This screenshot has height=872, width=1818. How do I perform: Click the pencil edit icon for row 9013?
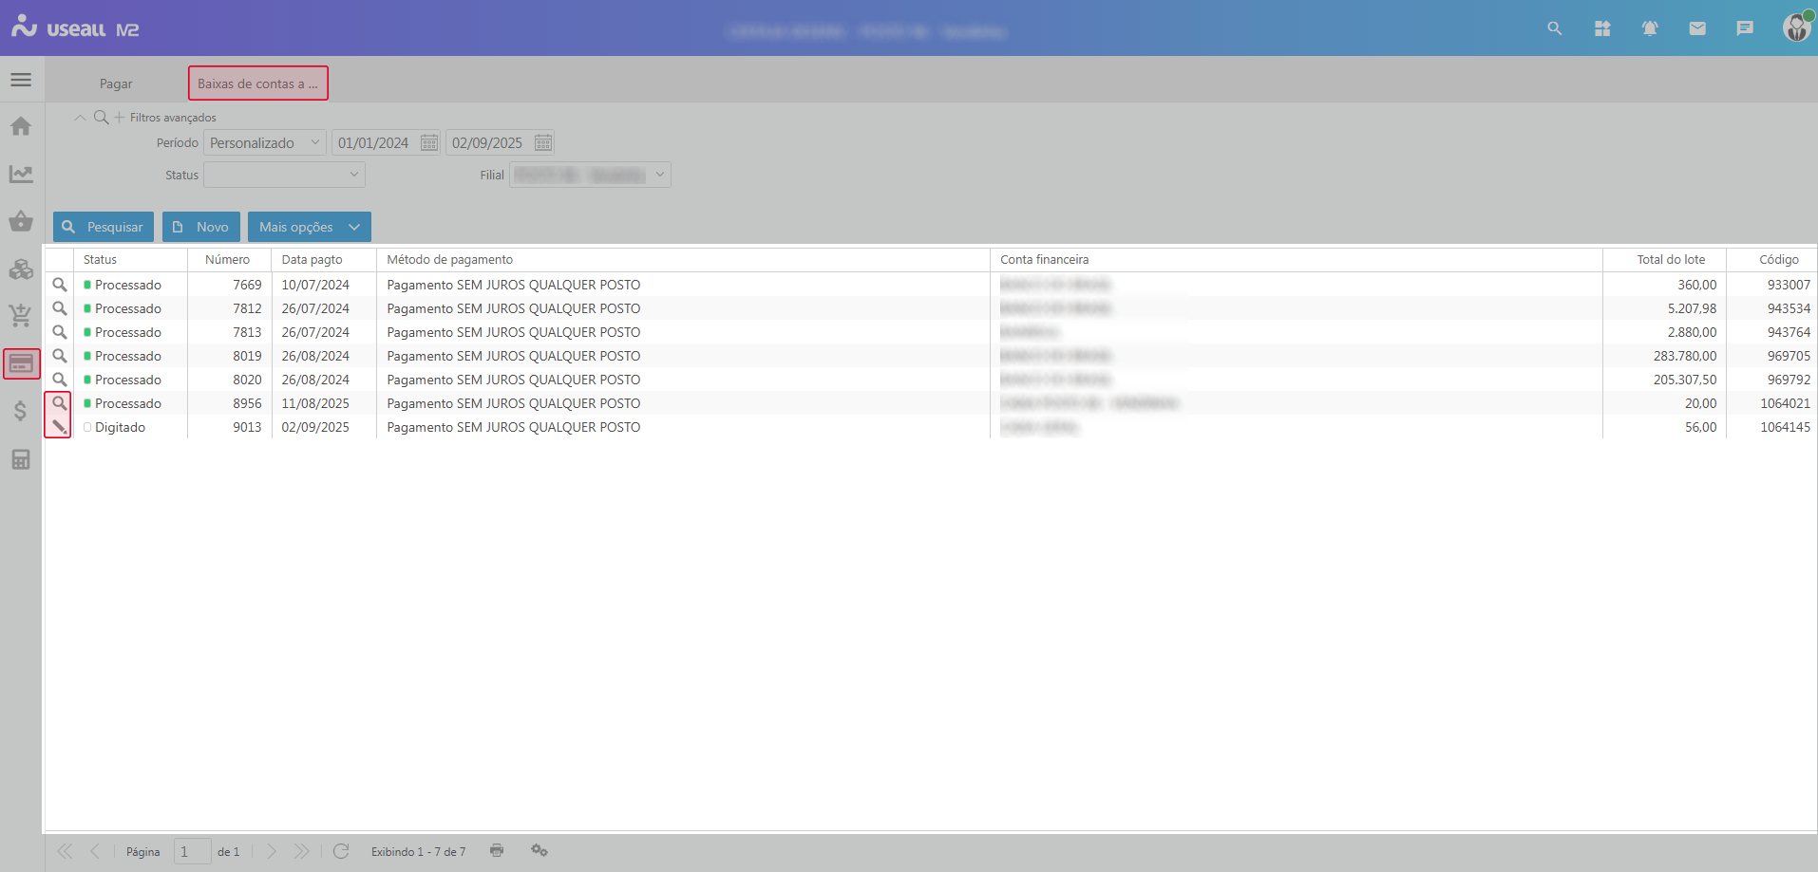(59, 427)
